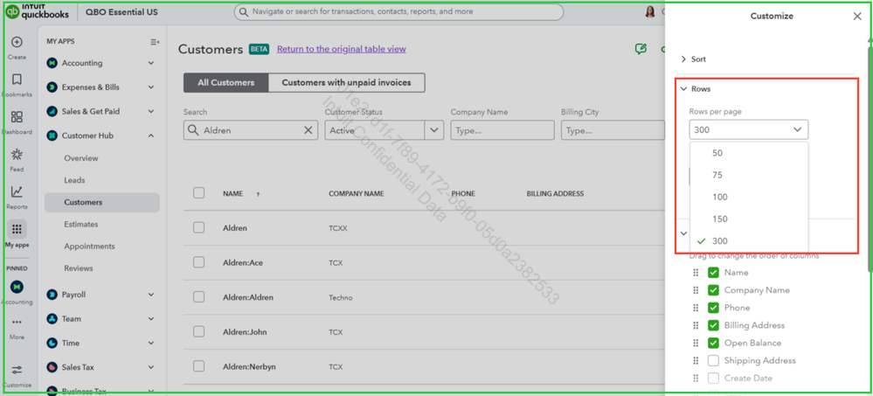Expand Accounting menu group
This screenshot has height=396, width=873.
[151, 63]
